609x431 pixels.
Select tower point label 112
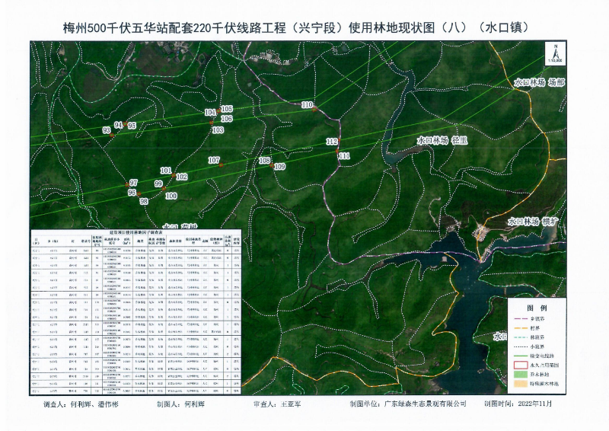[x=331, y=142]
